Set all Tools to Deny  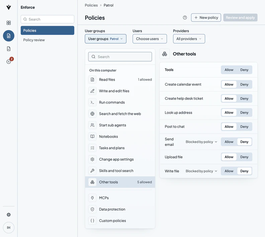coord(244,70)
